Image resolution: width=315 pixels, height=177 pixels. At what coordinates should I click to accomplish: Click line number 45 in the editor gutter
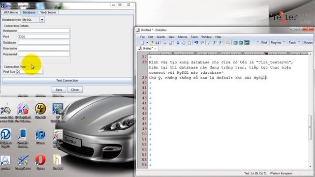(144, 108)
